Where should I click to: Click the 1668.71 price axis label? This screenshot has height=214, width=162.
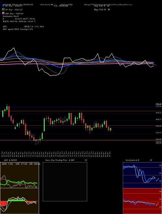[158, 119]
